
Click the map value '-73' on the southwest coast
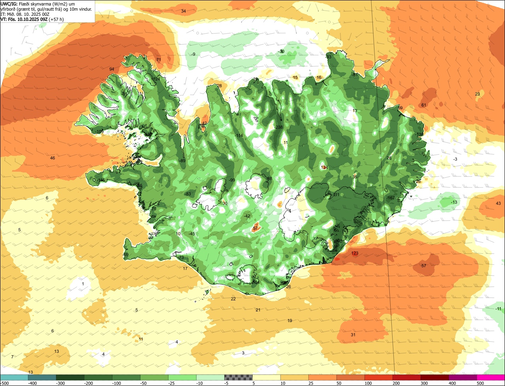point(181,258)
